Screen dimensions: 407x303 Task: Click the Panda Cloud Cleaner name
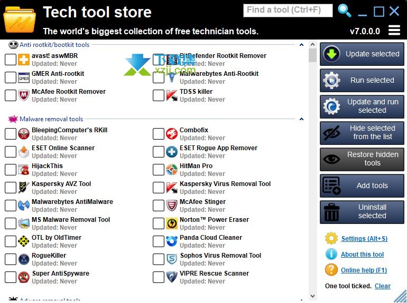point(211,238)
